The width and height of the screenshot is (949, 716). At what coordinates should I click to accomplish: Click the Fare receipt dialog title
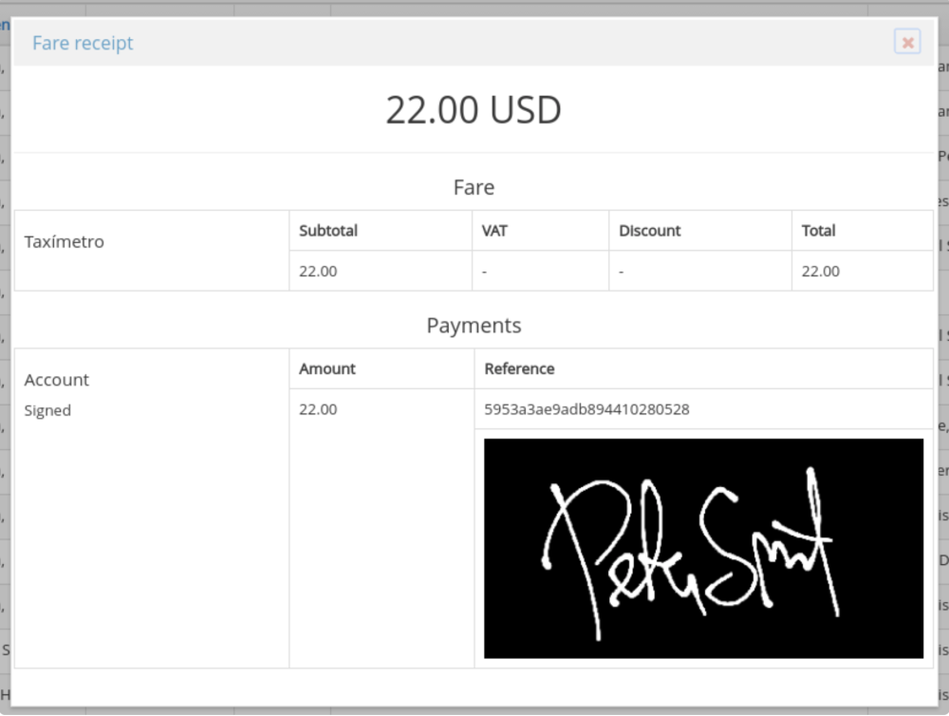click(83, 43)
